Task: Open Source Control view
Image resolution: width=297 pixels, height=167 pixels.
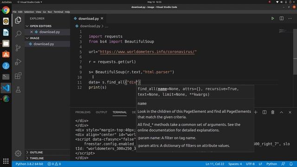Action: [18, 48]
